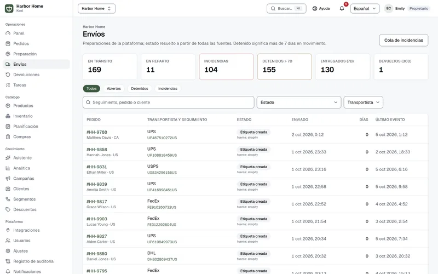Image resolution: width=438 pixels, height=274 pixels.
Task: Click the Asistente sparkle icon
Action: (8, 158)
